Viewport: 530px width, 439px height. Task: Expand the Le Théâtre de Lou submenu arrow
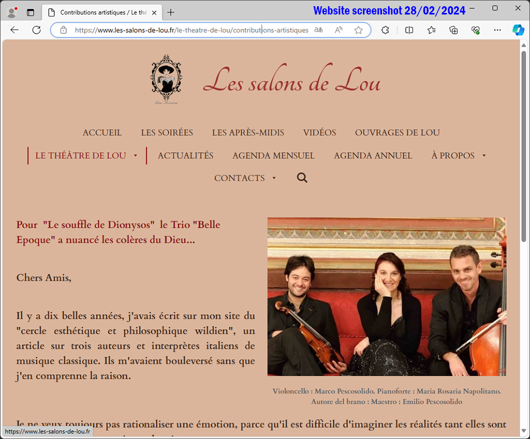coord(136,156)
